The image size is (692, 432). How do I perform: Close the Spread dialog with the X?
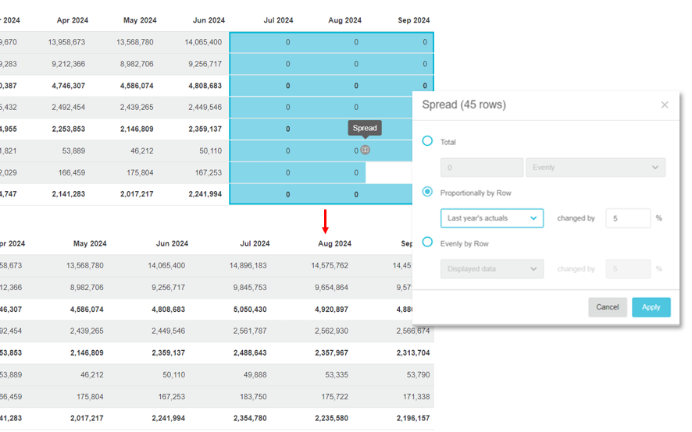click(x=665, y=105)
